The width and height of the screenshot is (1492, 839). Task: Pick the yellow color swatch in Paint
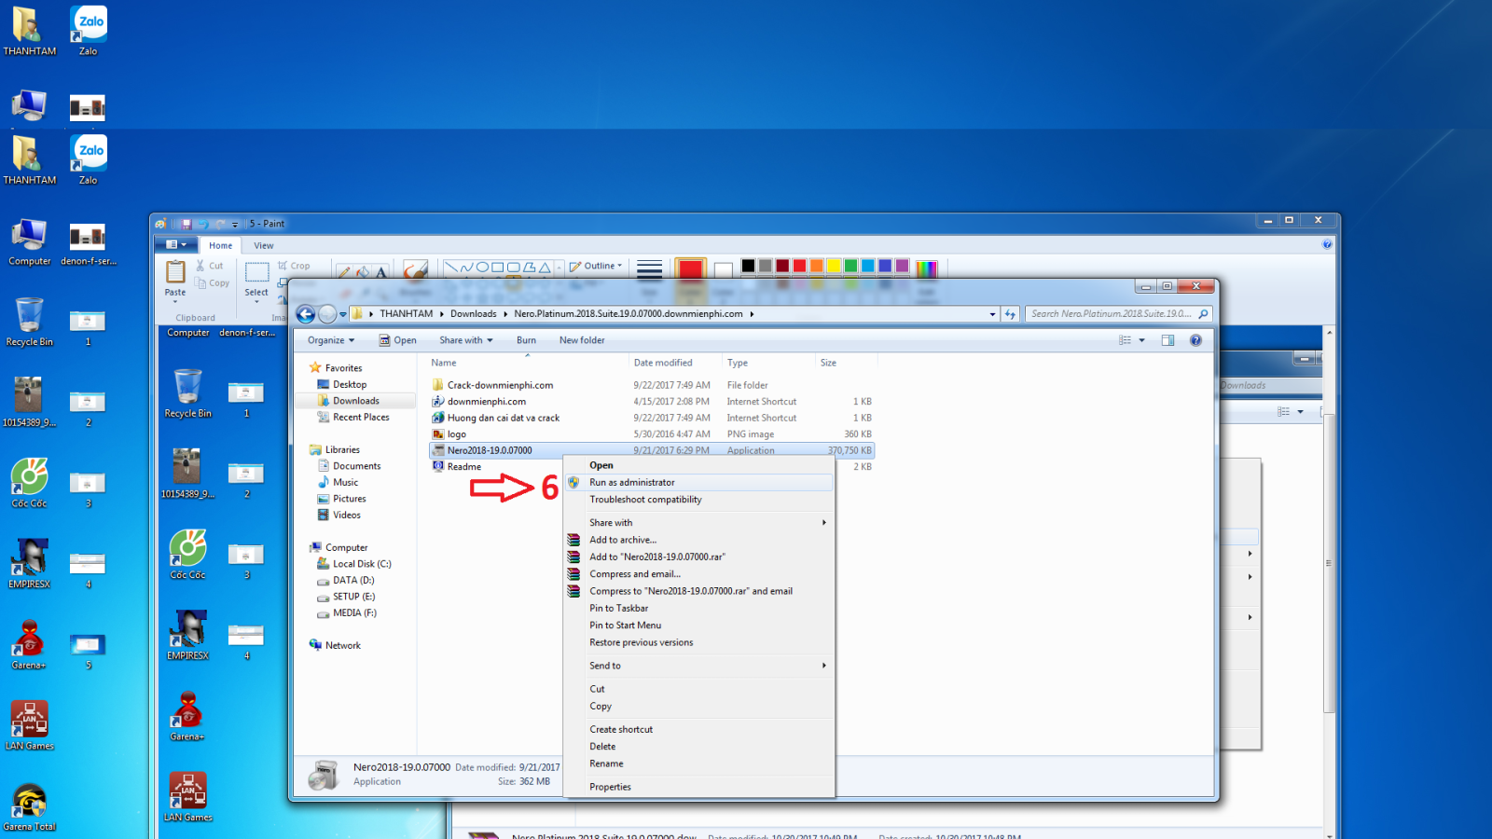pyautogui.click(x=834, y=266)
